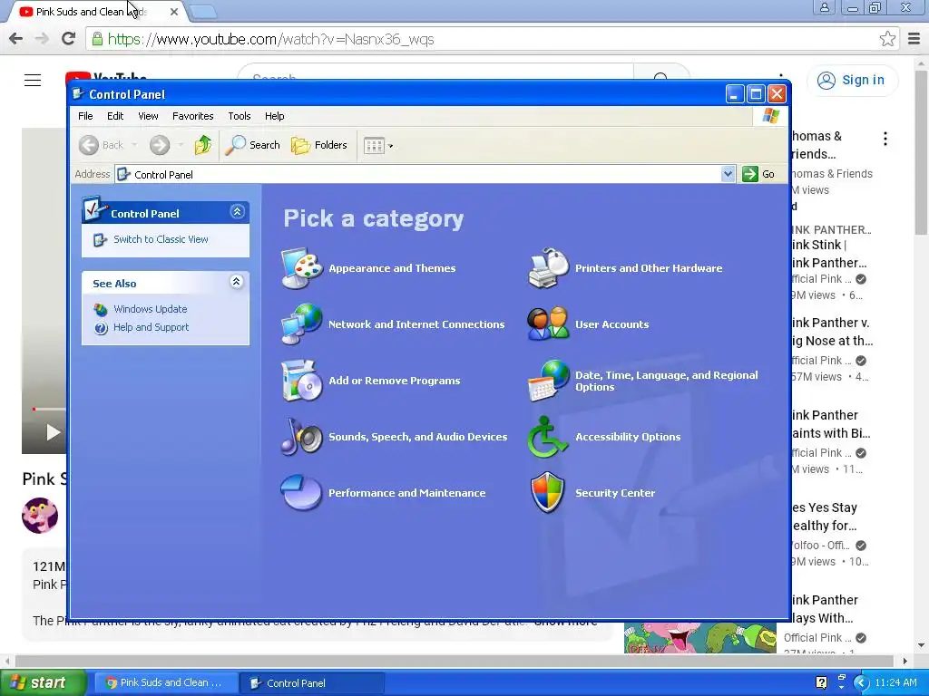This screenshot has width=929, height=696.
Task: Open Appearance and Themes category icon
Action: (x=301, y=268)
